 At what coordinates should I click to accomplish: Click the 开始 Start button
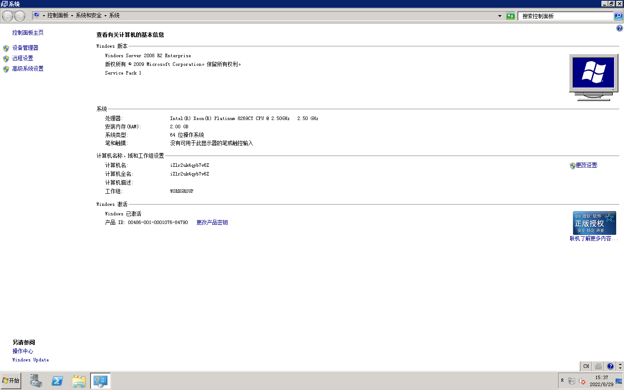[x=11, y=380]
